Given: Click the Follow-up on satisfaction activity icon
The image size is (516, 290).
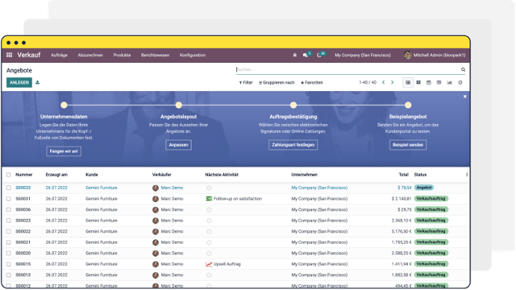Looking at the screenshot, I should pos(209,199).
